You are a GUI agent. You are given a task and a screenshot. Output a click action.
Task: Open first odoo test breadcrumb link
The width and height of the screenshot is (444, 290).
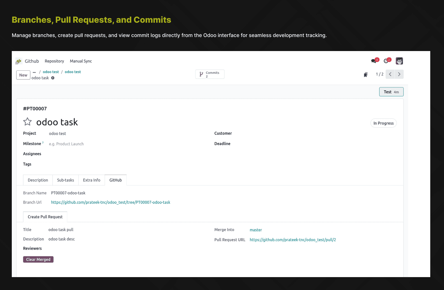tap(51, 72)
